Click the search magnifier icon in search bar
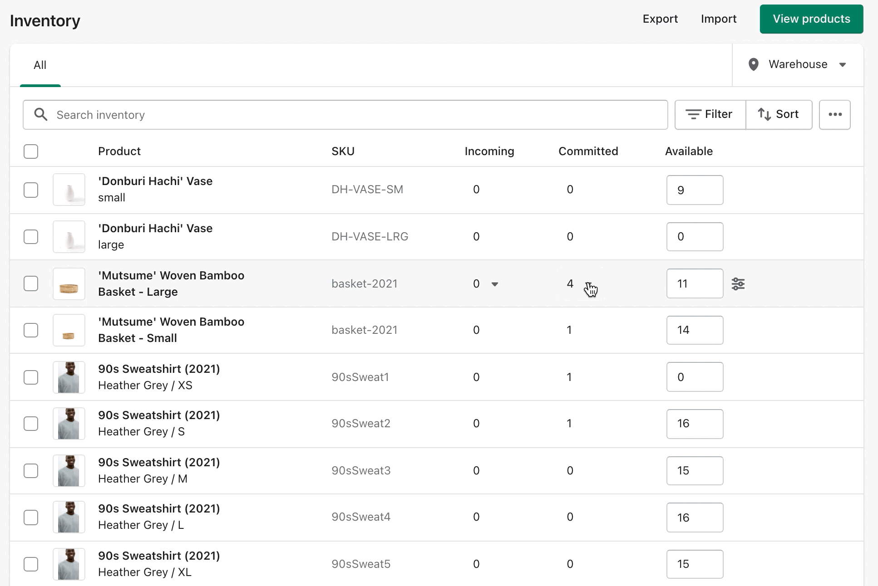 pyautogui.click(x=40, y=114)
